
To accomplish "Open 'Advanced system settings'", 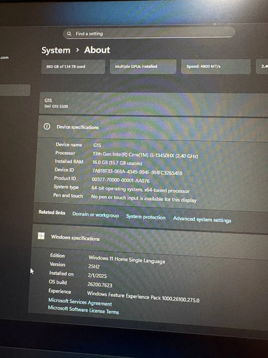I will pos(202,220).
